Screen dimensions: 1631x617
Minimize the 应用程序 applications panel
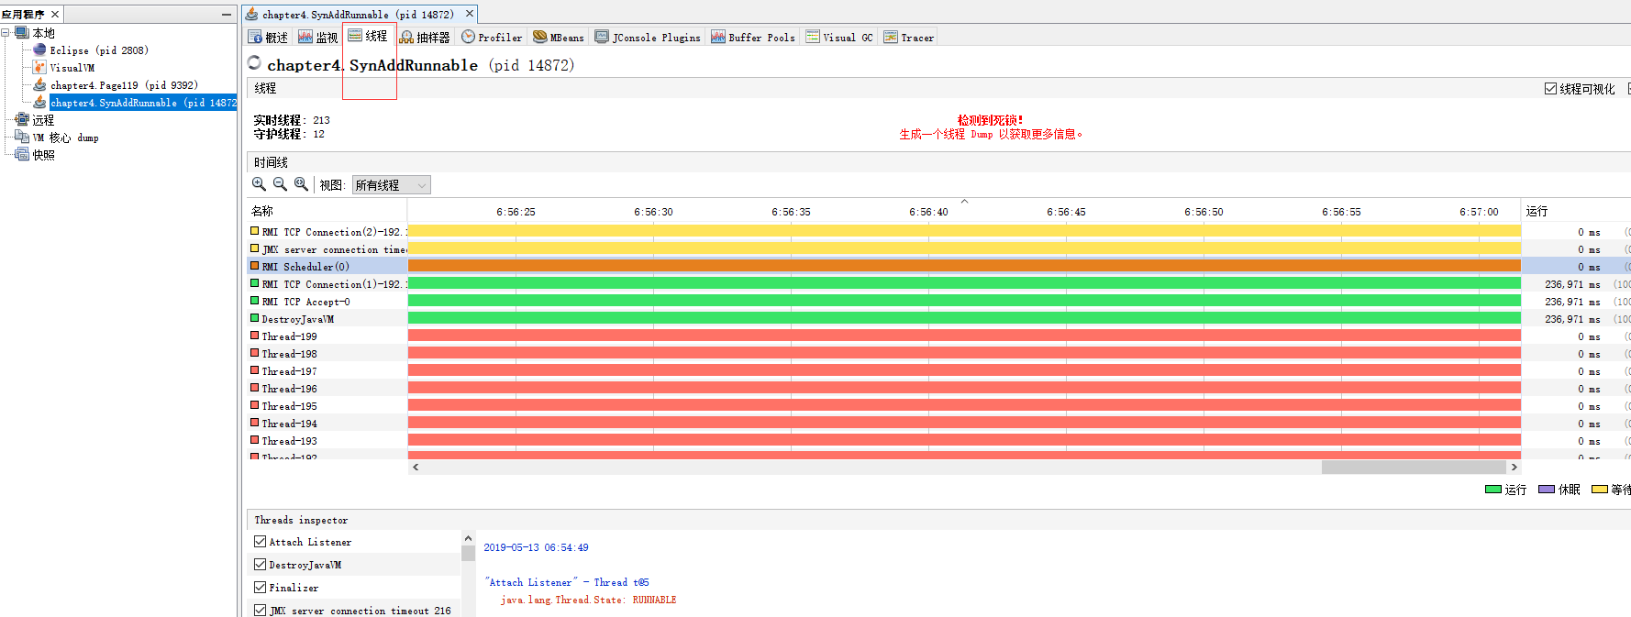pos(227,14)
